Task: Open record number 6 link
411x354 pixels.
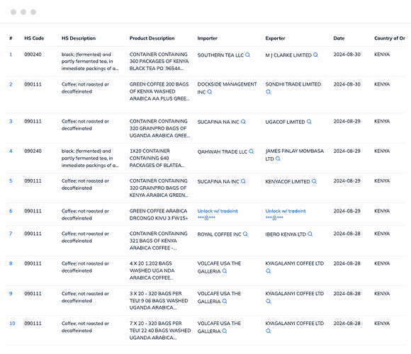Action: click(11, 211)
